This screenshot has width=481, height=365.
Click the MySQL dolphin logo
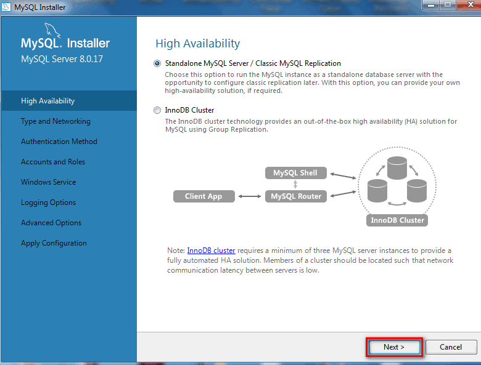click(x=52, y=31)
